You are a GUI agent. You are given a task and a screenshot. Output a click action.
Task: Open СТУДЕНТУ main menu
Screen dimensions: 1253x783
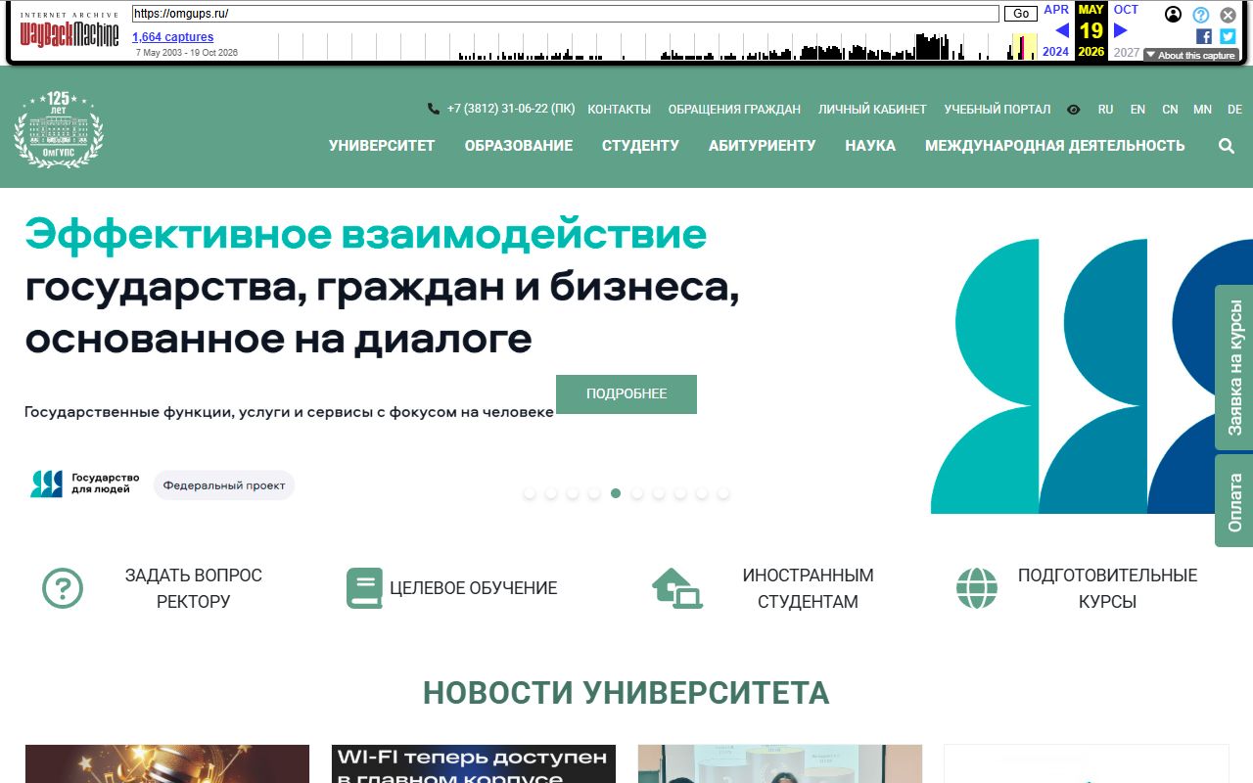coord(640,146)
